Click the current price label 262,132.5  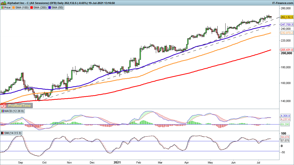(x=287, y=17)
